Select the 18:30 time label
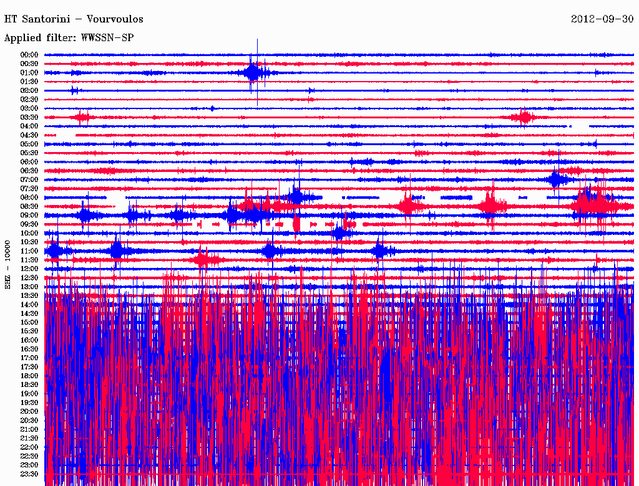This screenshot has height=486, width=639. coord(29,384)
